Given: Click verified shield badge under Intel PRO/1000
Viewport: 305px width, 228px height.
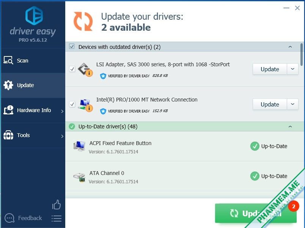Looking at the screenshot, I should (103, 111).
